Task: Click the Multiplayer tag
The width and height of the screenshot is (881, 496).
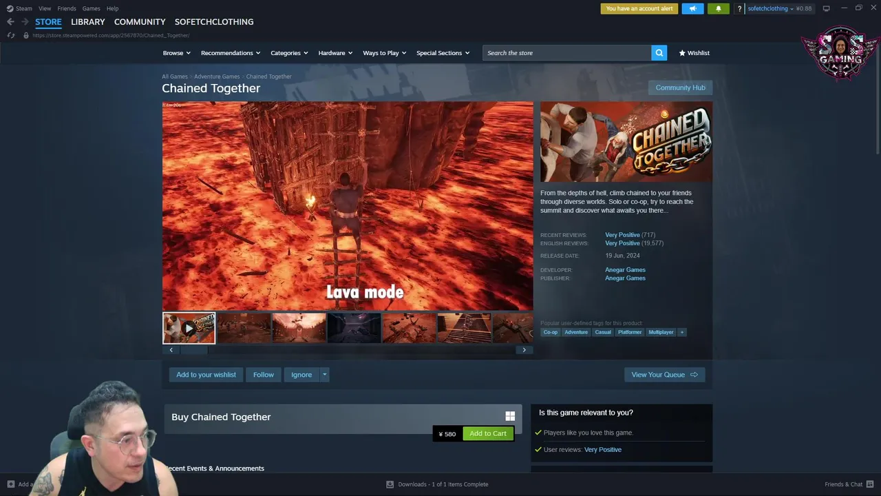Action: pyautogui.click(x=661, y=332)
